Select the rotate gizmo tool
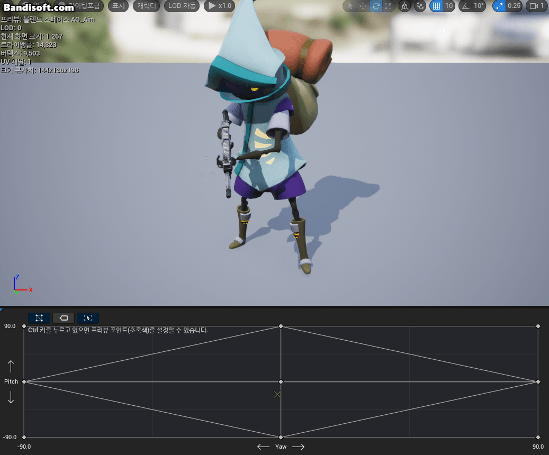Viewport: 549px width, 455px height. [x=376, y=6]
